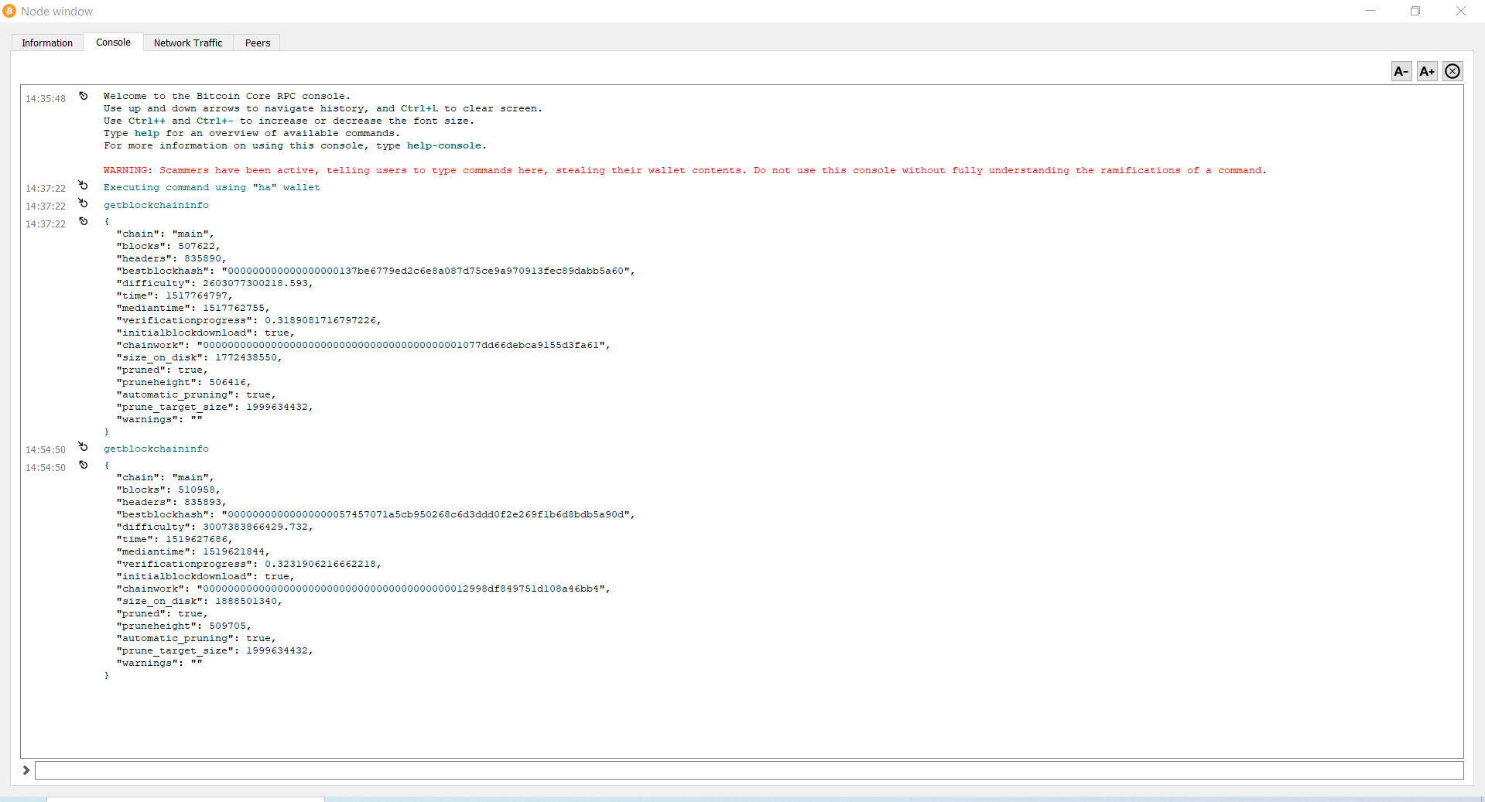Click the "blocks": 510958 value
Viewport: 1485px width, 802px height.
(x=197, y=490)
